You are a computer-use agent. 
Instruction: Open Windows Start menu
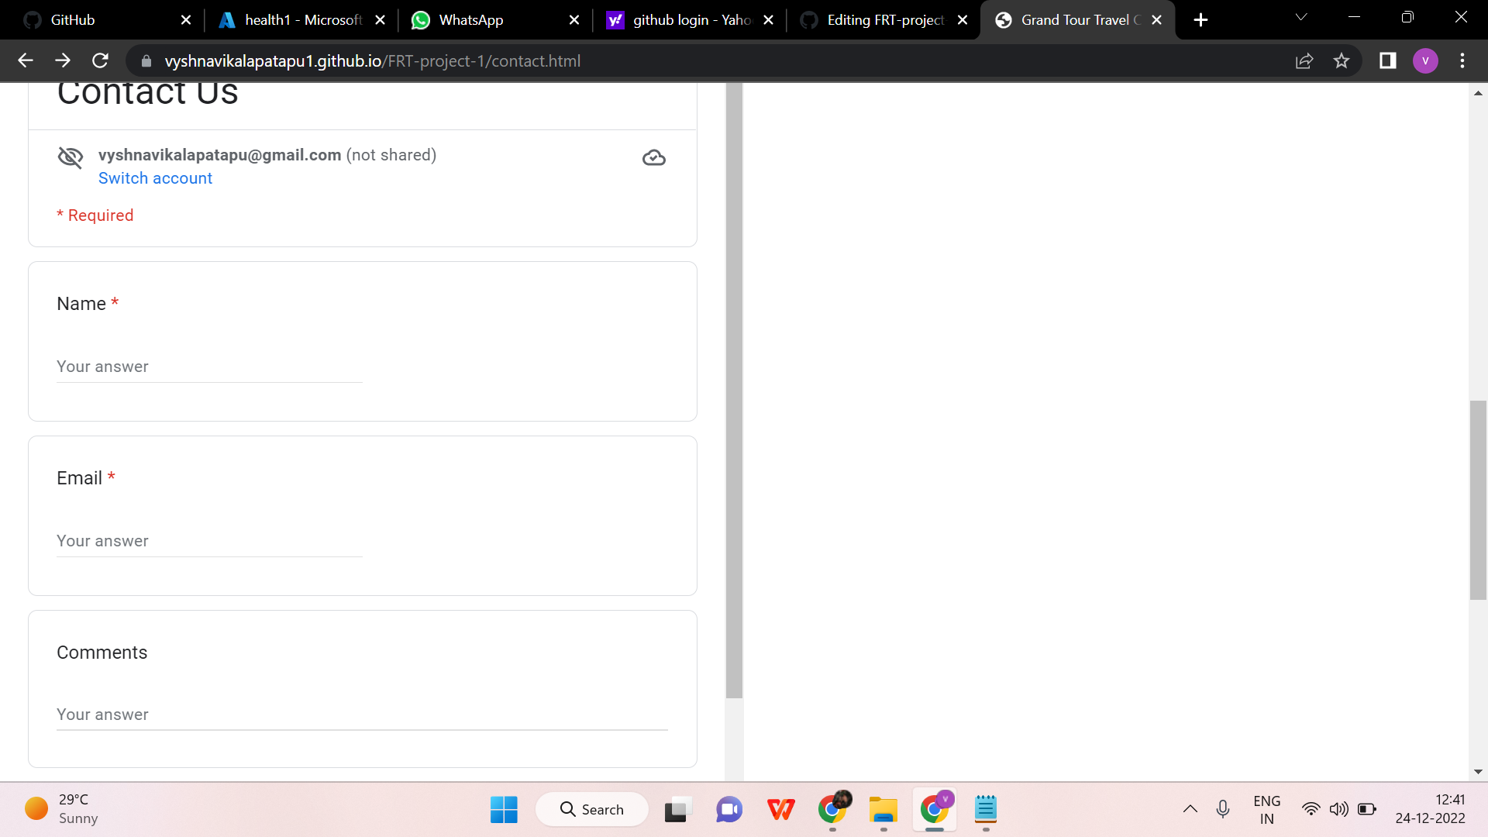tap(504, 810)
